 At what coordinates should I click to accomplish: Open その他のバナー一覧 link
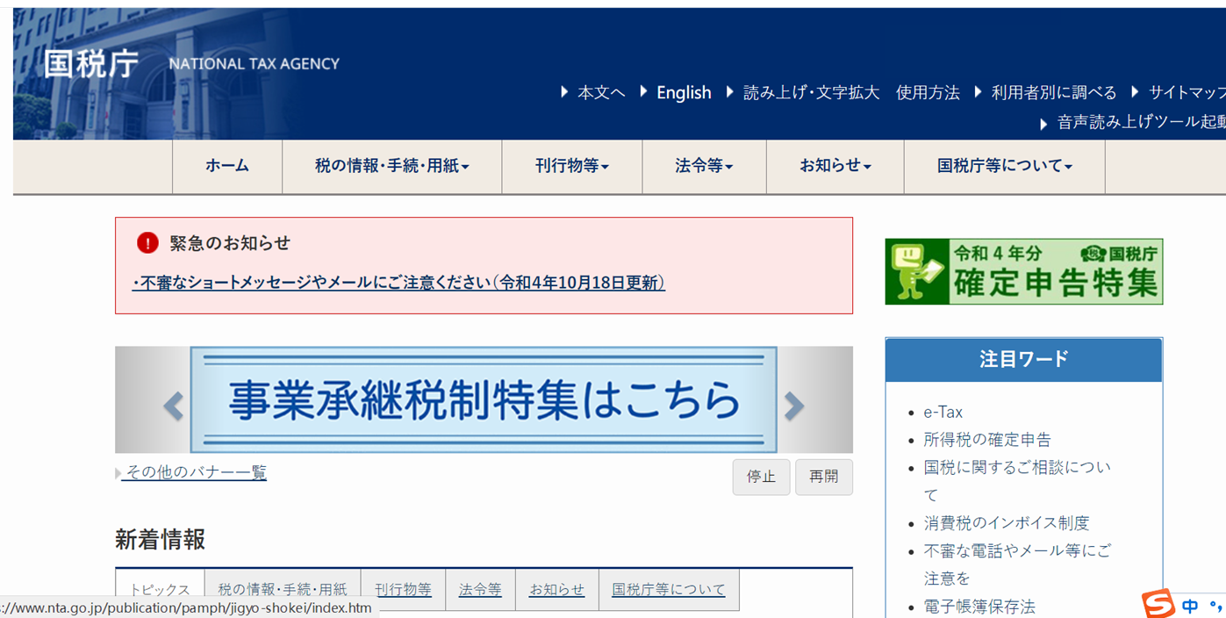point(196,472)
